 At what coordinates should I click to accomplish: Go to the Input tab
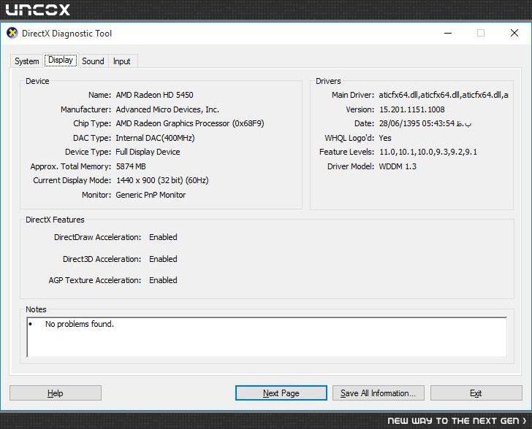(121, 61)
